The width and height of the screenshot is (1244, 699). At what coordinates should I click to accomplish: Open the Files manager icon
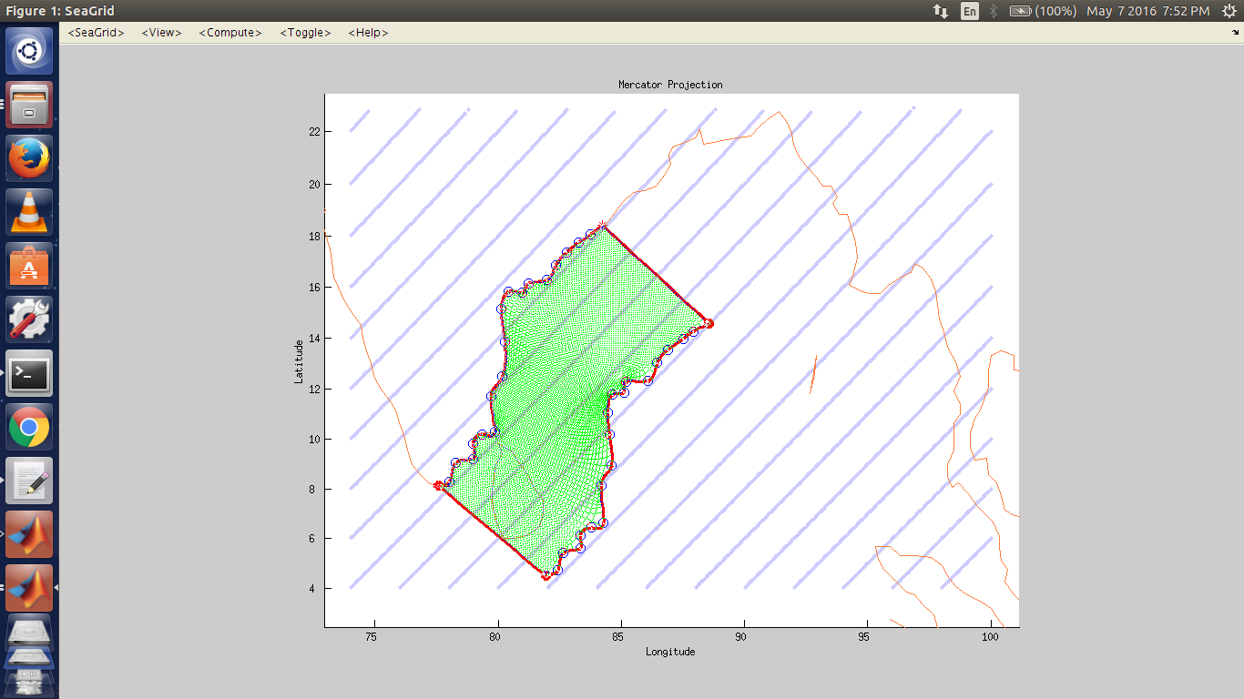coord(29,105)
